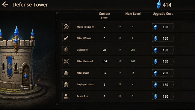Tap the blue gem currency icon at top
195x110 pixels.
coord(159,5)
